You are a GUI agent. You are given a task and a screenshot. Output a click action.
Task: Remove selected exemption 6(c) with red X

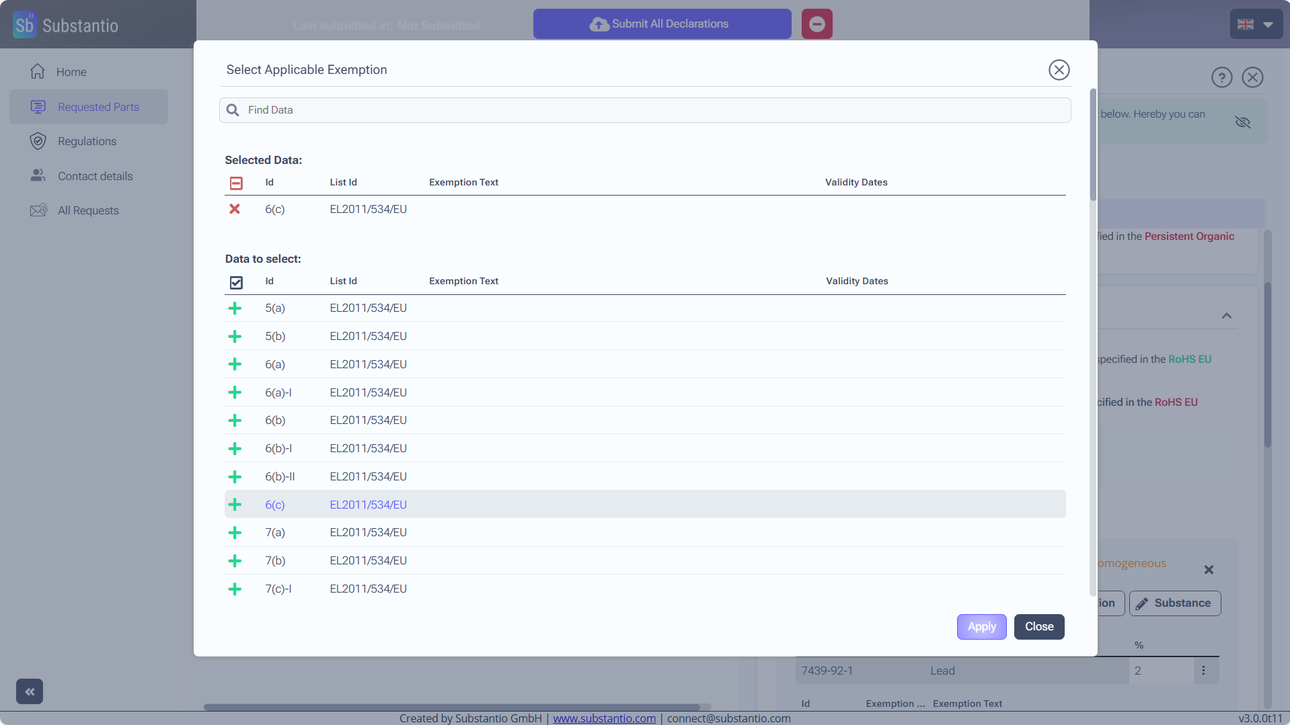(x=235, y=209)
